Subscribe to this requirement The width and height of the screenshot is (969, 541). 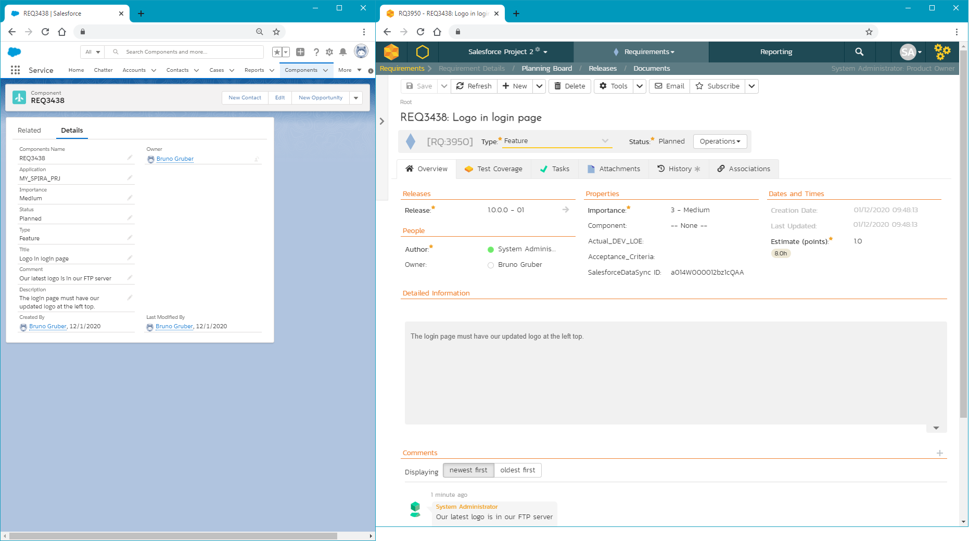point(718,86)
